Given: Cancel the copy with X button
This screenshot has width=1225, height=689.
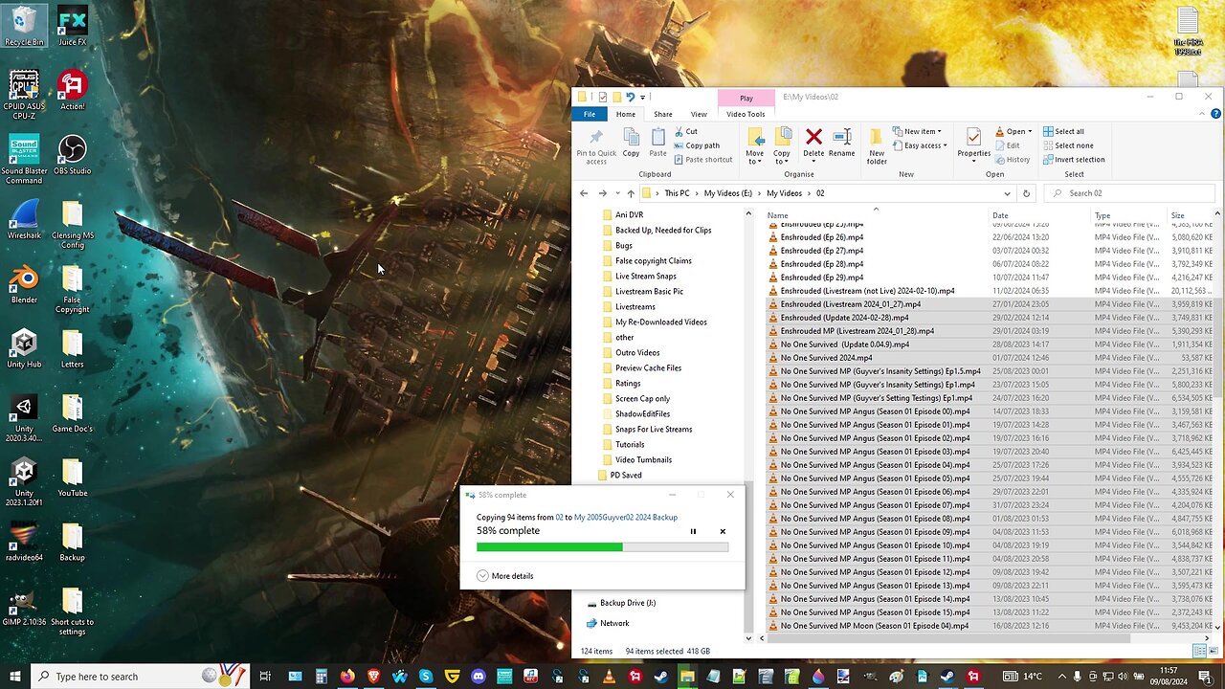Looking at the screenshot, I should coord(723,531).
